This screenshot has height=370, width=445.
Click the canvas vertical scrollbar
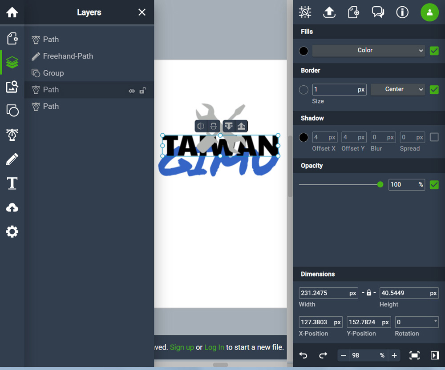pyautogui.click(x=290, y=166)
